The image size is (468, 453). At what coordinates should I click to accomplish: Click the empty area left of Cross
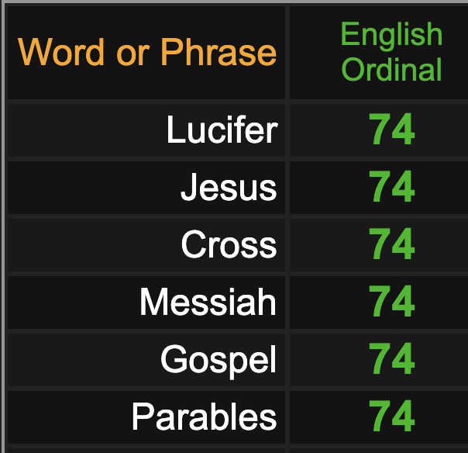[92, 245]
